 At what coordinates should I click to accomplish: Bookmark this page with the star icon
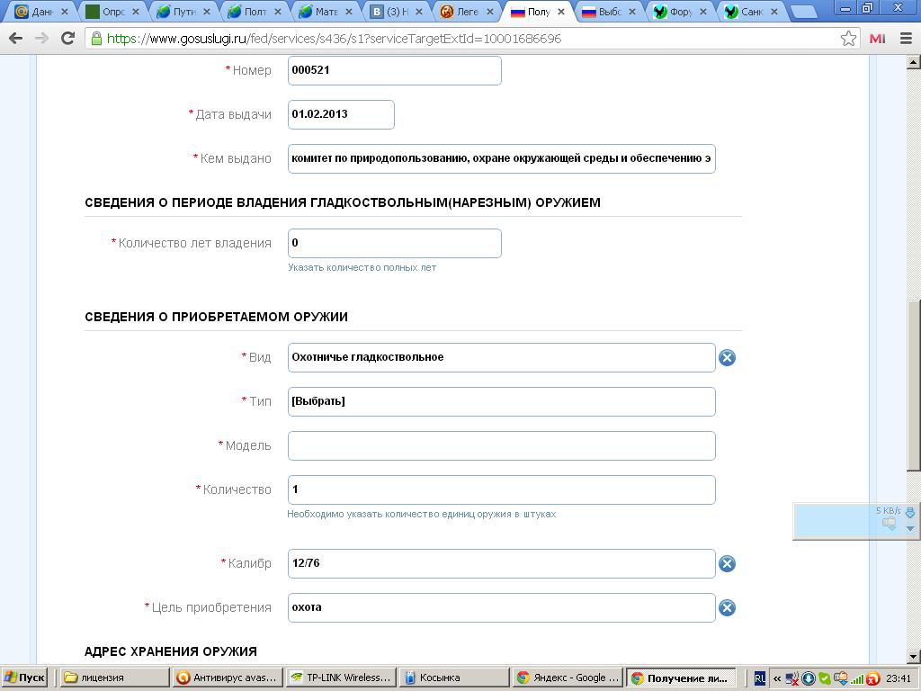(848, 39)
